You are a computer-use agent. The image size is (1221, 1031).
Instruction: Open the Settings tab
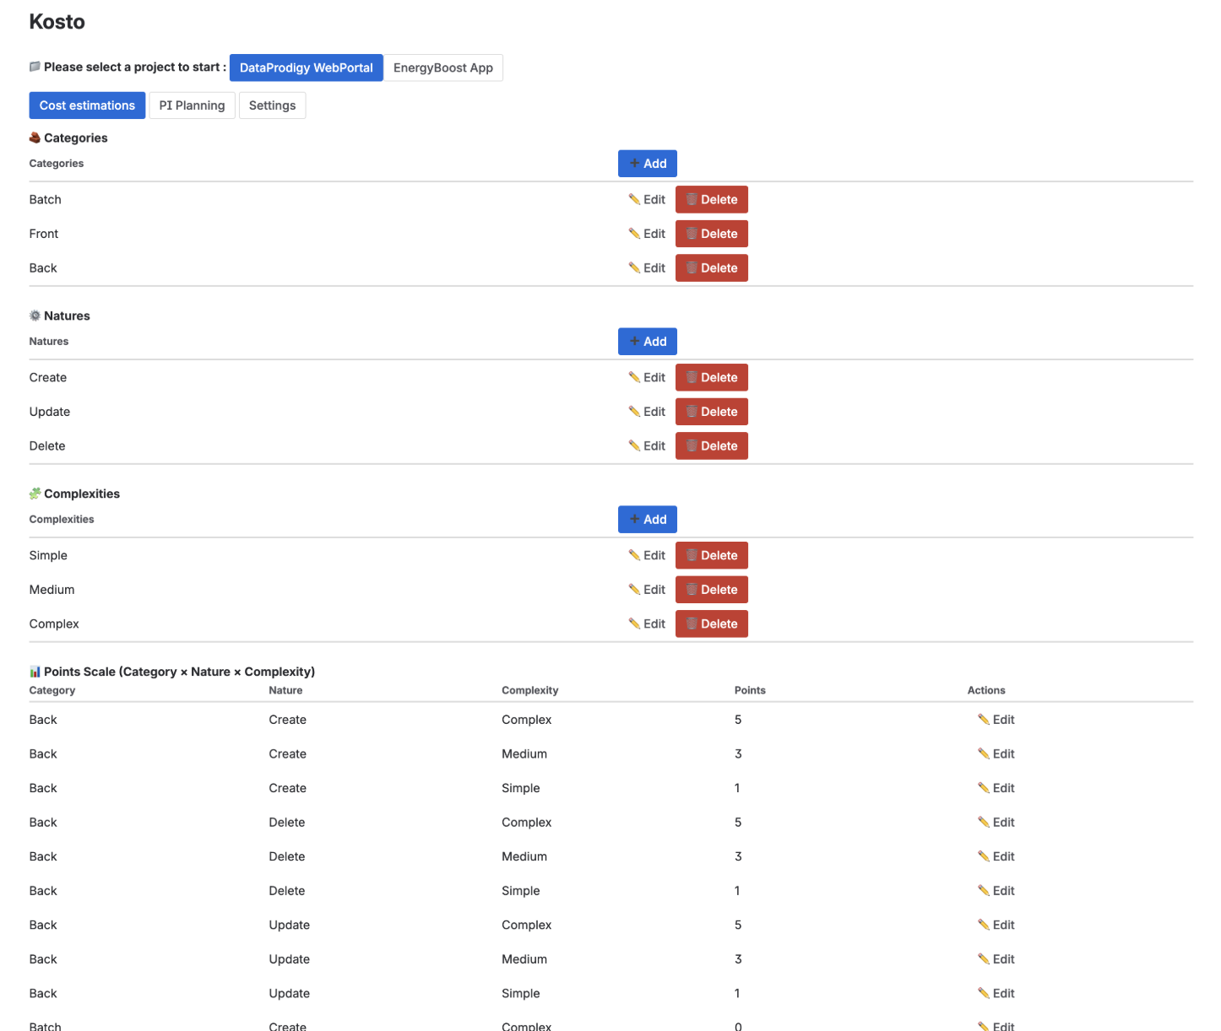[272, 105]
